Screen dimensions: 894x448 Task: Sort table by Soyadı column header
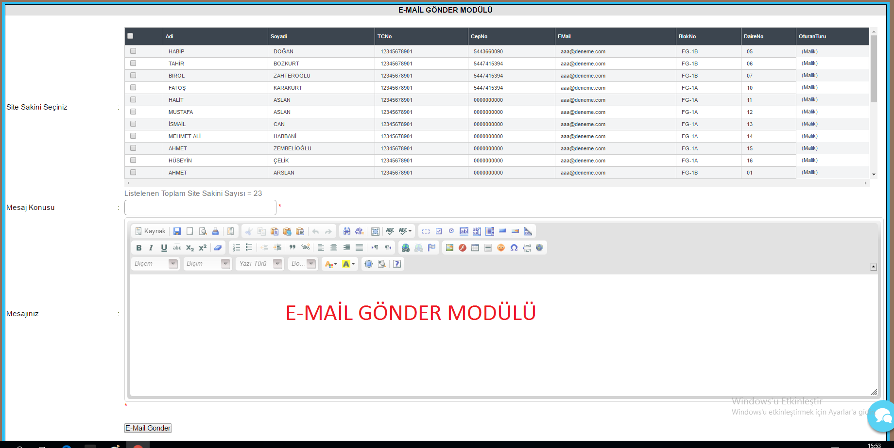click(x=279, y=36)
